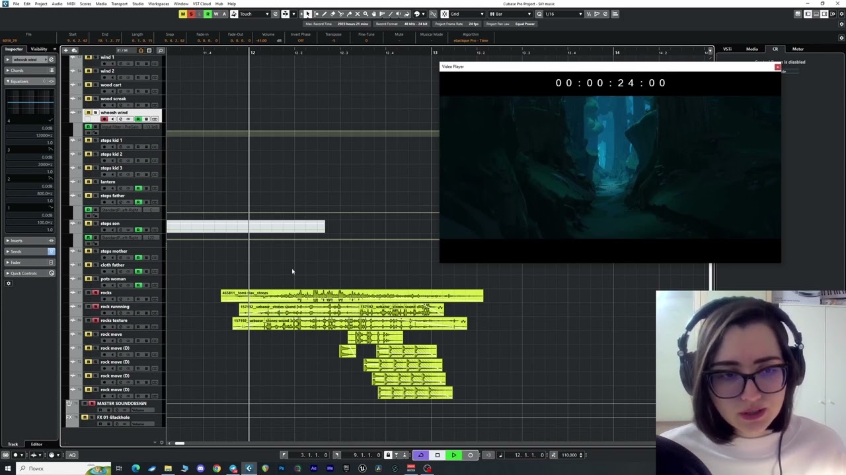
Task: Click the Volume value -41.00 in info line
Action: click(262, 40)
